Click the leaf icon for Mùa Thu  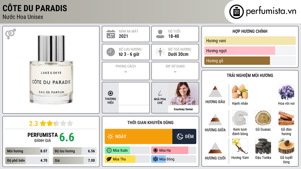[109, 159]
